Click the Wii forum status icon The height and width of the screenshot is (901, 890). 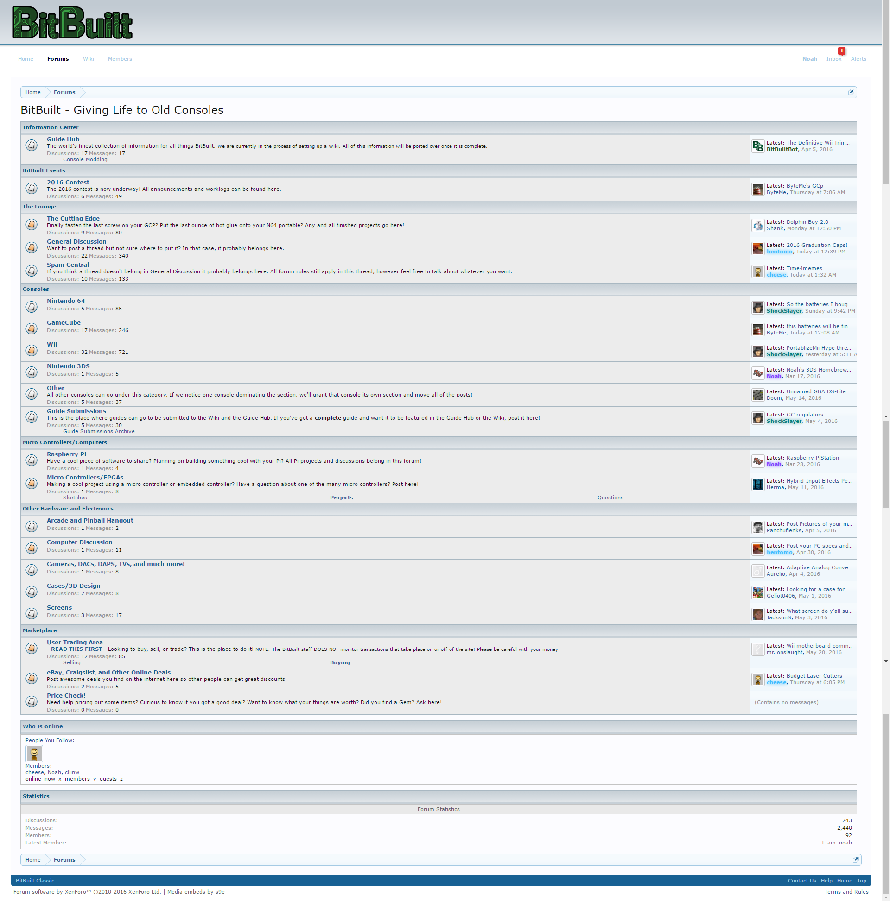[x=31, y=350]
